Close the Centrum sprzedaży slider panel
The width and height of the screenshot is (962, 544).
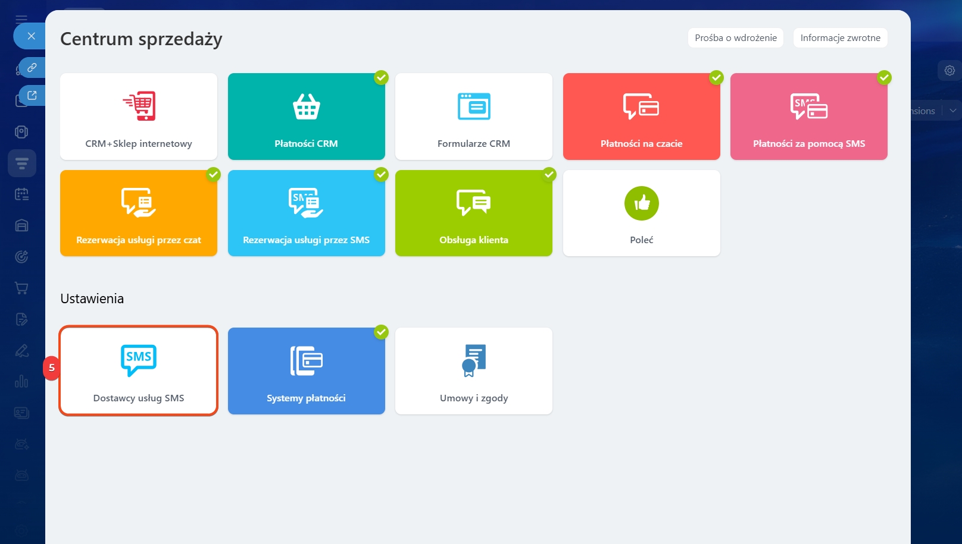(31, 36)
